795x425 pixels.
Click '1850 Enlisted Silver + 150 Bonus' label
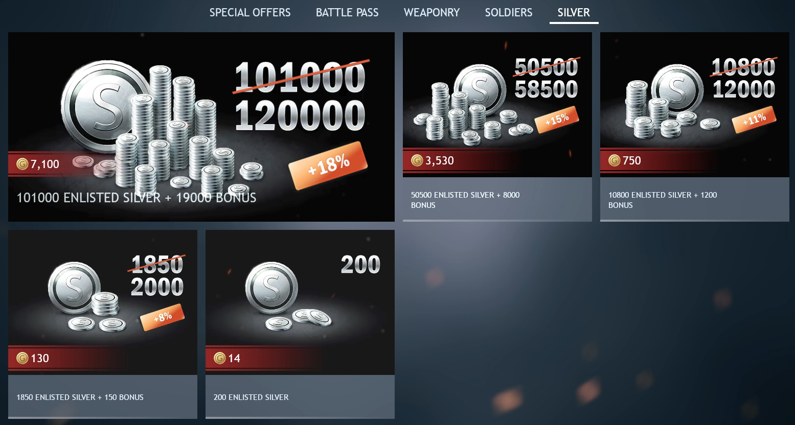pyautogui.click(x=80, y=397)
